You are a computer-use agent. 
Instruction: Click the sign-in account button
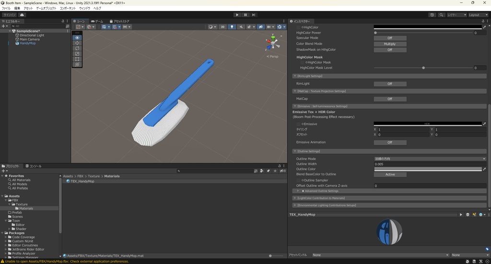pos(10,15)
